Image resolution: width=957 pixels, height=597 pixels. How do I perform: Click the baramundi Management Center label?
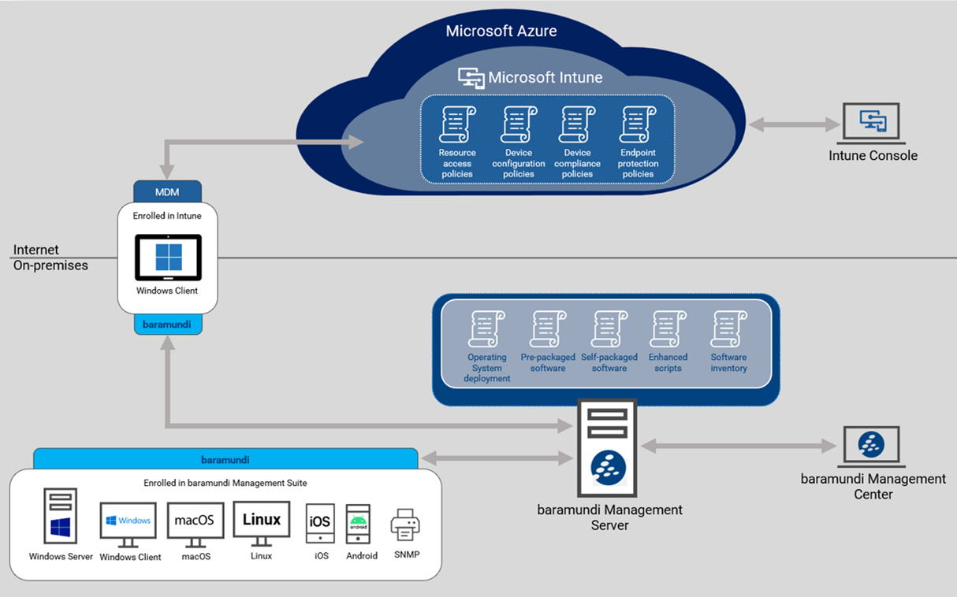(x=873, y=487)
